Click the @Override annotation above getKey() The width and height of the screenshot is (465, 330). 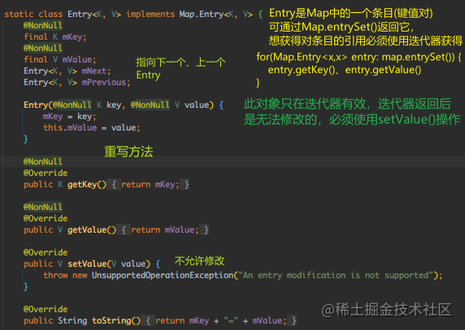[46, 174]
